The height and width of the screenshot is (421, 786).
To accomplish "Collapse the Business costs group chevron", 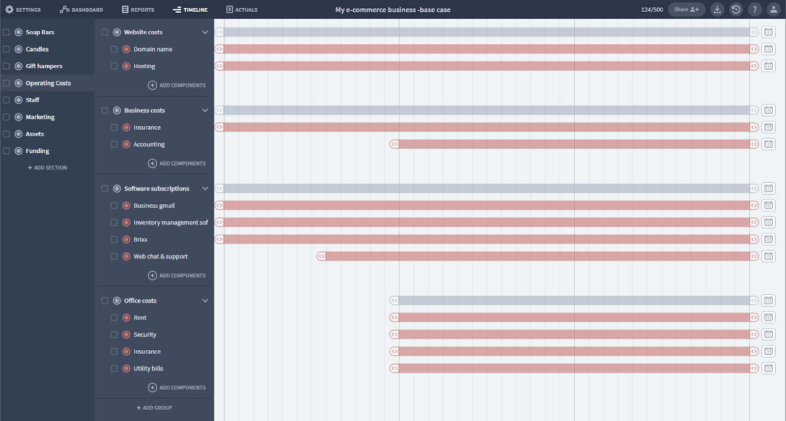I will coord(205,111).
